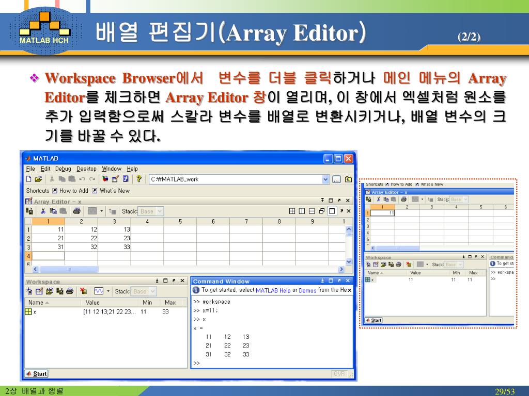Click the empty active cell in row 4
Viewport: 529px width, 396px height.
tap(48, 256)
